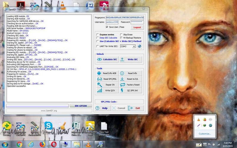
Task: Click Customize... in the tray popup
Action: (x=205, y=134)
